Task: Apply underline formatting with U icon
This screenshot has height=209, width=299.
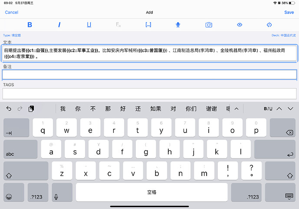Action: tap(89, 25)
